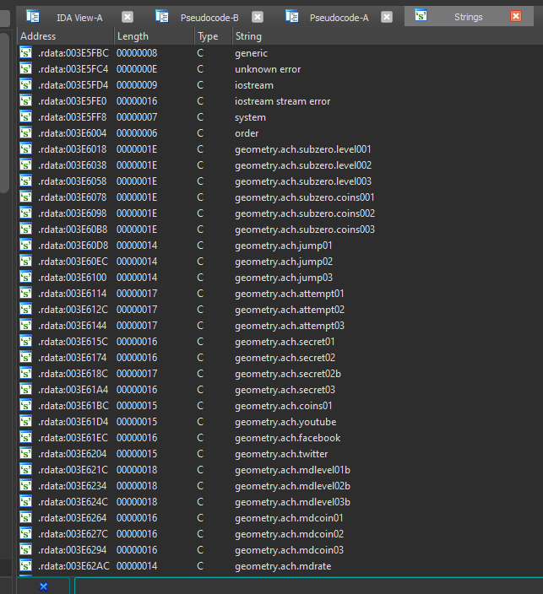The height and width of the screenshot is (594, 543).
Task: Click string icon for 'generic' row
Action: point(26,52)
